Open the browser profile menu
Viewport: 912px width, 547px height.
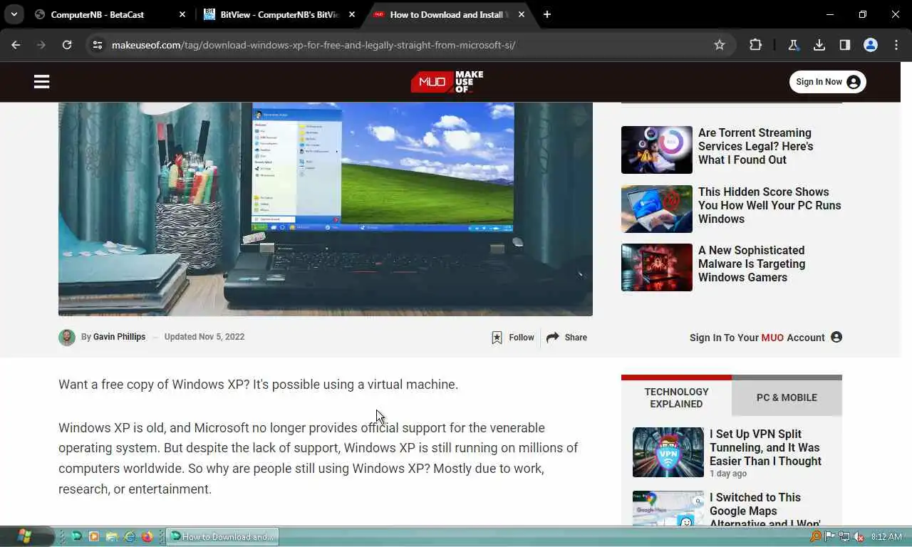point(871,45)
